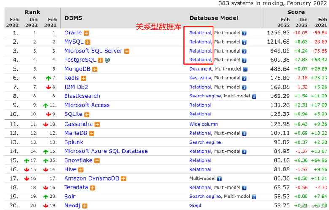Open the speech bubble icon beside PostgreSQL
Viewport: 329px width, 210px height.
pos(108,60)
